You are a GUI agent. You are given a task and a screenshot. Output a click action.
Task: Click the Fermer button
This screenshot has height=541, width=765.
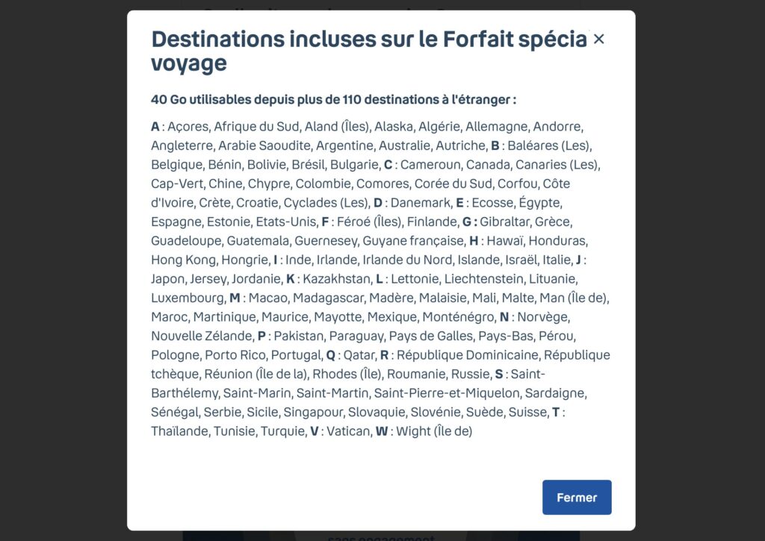(x=577, y=498)
